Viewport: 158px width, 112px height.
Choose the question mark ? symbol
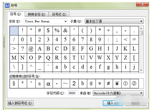[x=23, y=49]
